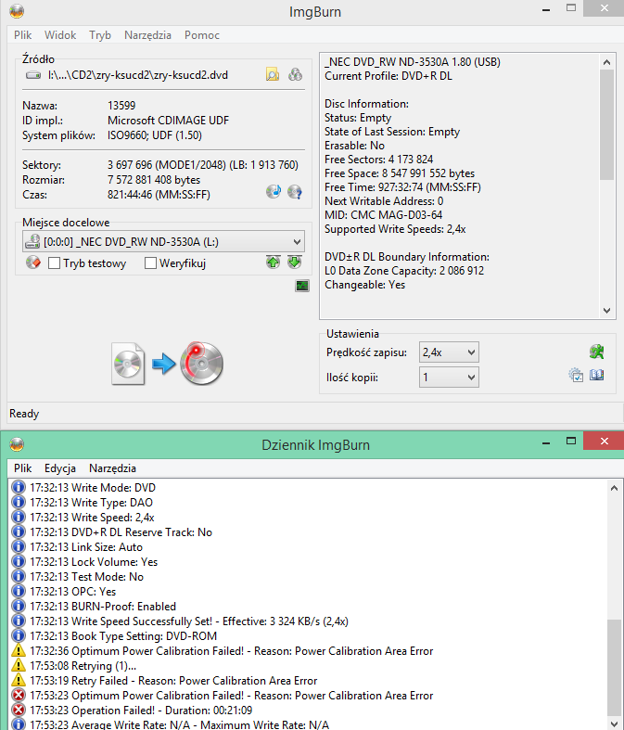Select log line Write Type: DAO

(x=91, y=503)
